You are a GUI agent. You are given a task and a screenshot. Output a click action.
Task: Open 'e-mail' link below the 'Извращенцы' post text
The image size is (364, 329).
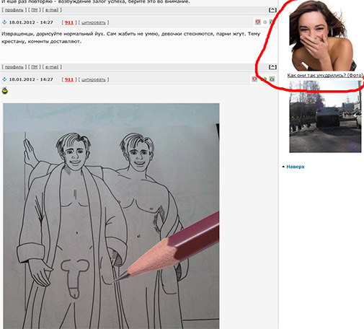tap(52, 67)
